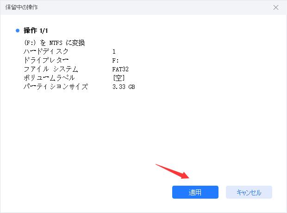287x213 pixels.
Task: Select the 操作 1/1 heading
Action: point(36,31)
